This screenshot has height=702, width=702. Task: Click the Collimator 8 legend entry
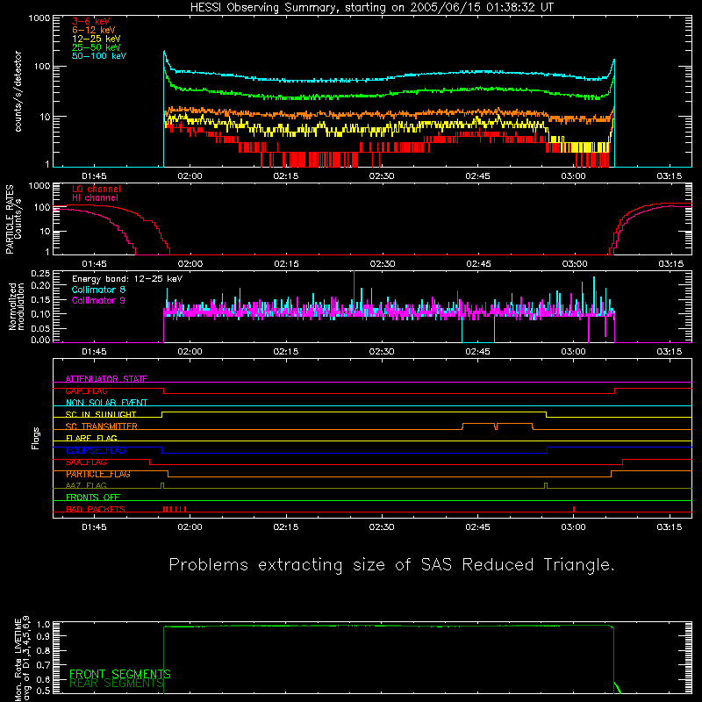point(98,290)
